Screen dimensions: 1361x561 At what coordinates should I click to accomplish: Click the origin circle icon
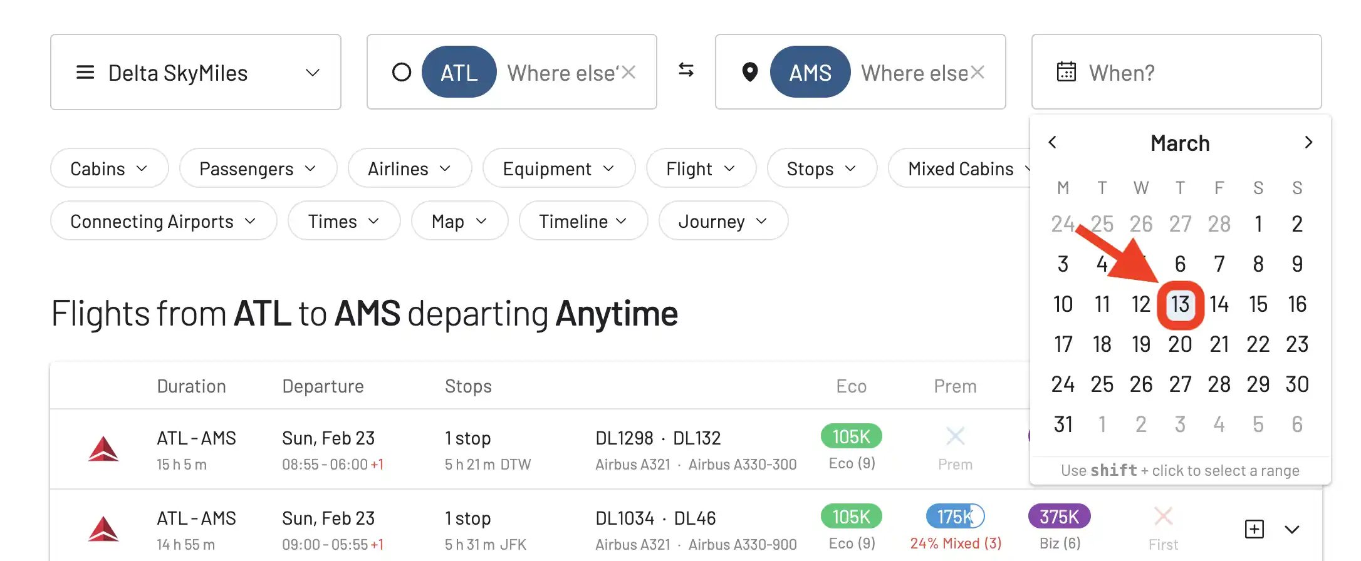[402, 73]
